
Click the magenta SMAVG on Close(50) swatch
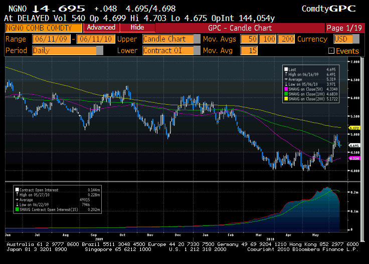(x=286, y=89)
